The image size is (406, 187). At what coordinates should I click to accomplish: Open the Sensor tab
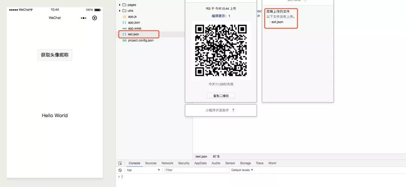(x=230, y=163)
